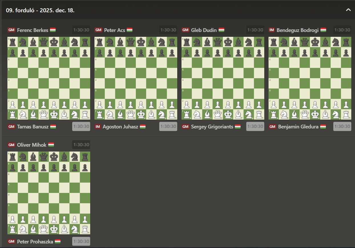
Task: Click Hungarian flag beside Peter Prohaszka
Action: [x=58, y=241]
